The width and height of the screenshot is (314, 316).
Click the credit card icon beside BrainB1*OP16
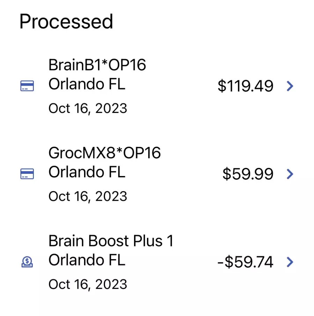point(27,86)
